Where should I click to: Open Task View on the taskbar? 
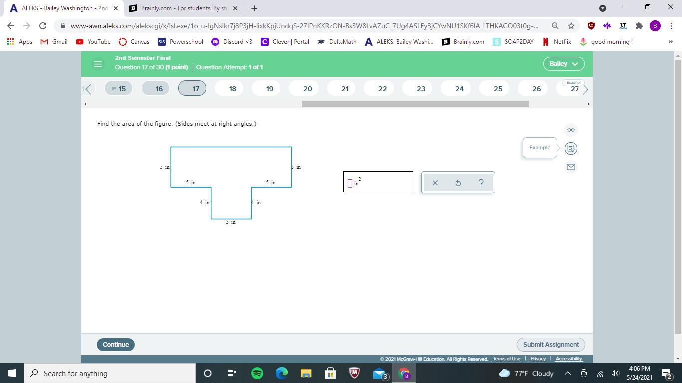[232, 373]
